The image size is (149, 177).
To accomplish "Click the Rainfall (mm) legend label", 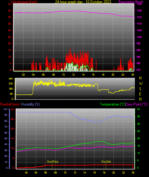I will [x=10, y=104].
